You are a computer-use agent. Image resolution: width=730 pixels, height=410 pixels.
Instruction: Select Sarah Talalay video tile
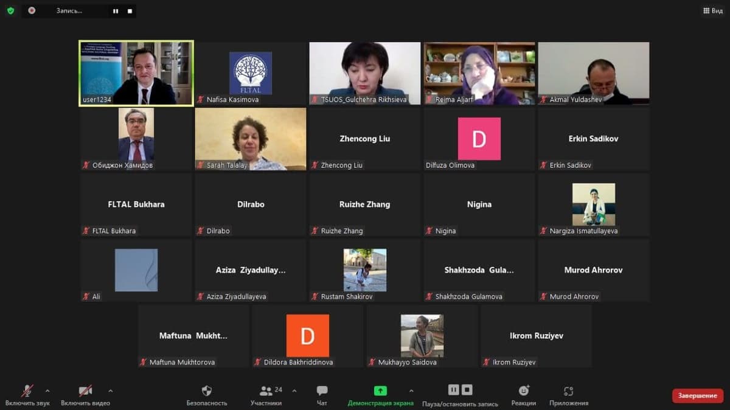pos(251,139)
